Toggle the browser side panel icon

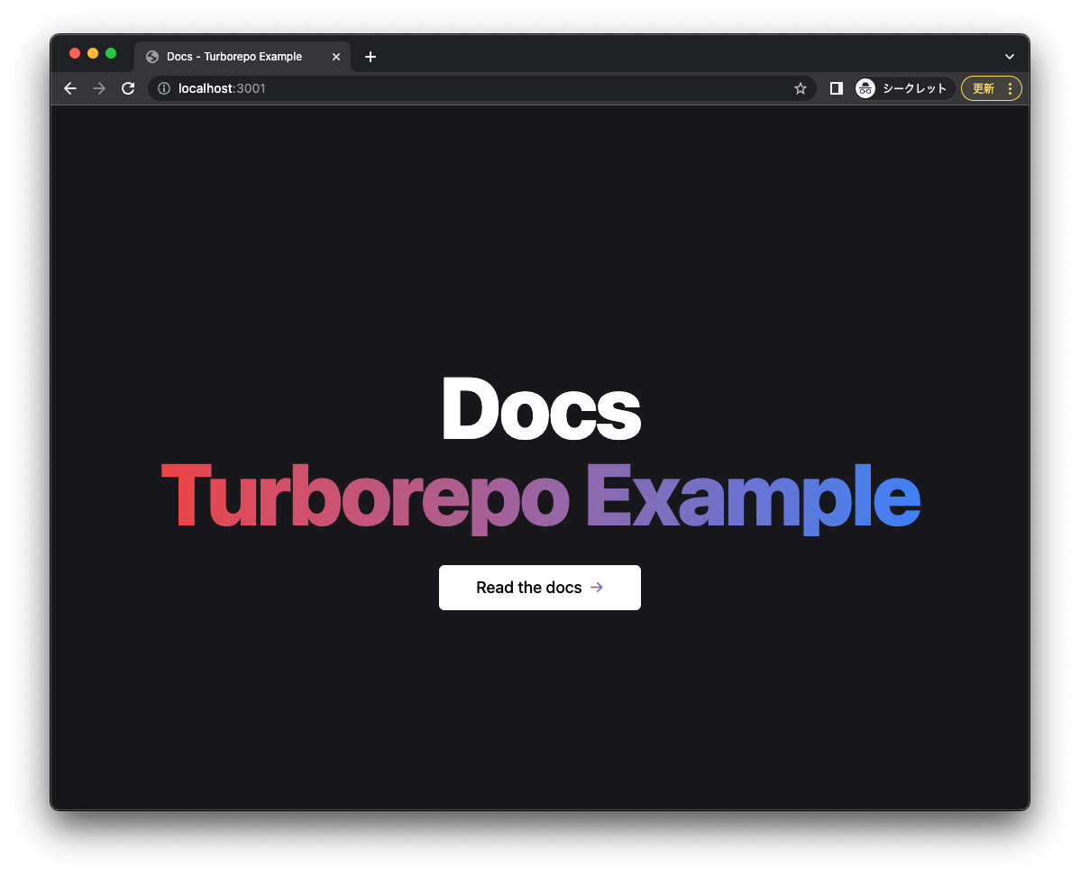[837, 88]
